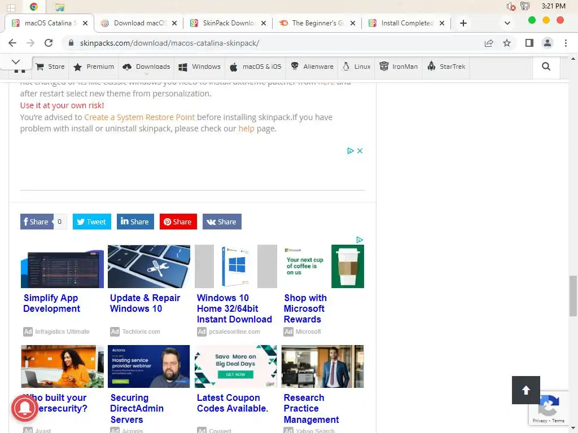This screenshot has width=578, height=433.
Task: Open the tab search dropdown arrow
Action: [507, 23]
